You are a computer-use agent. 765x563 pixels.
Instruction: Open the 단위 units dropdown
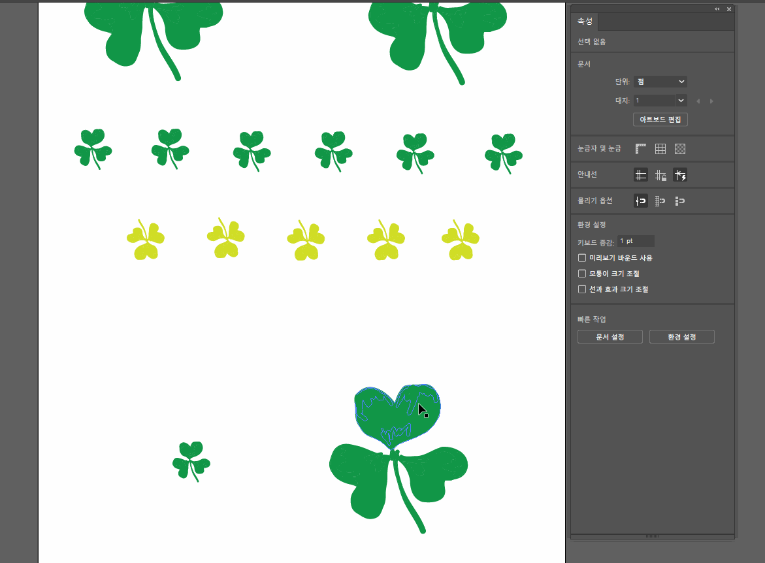(660, 82)
